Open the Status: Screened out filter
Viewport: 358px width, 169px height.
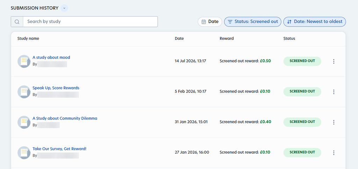253,22
